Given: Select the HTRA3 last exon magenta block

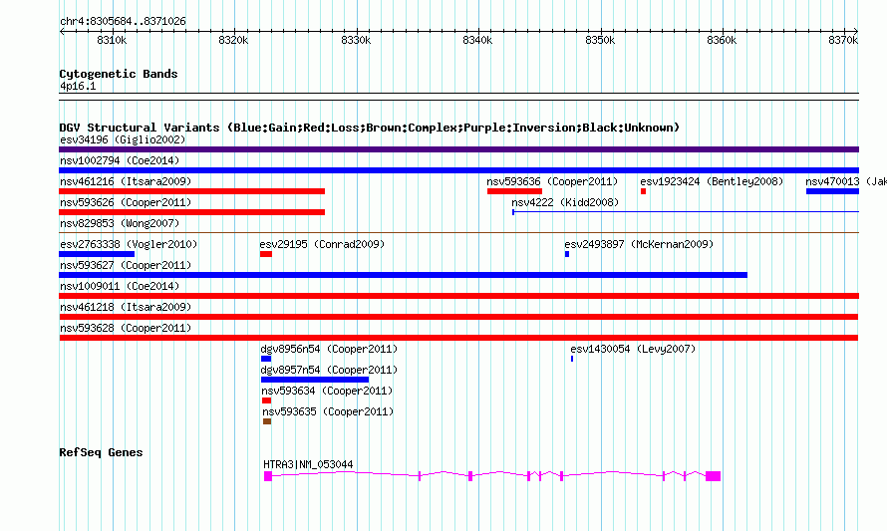Looking at the screenshot, I should [714, 476].
